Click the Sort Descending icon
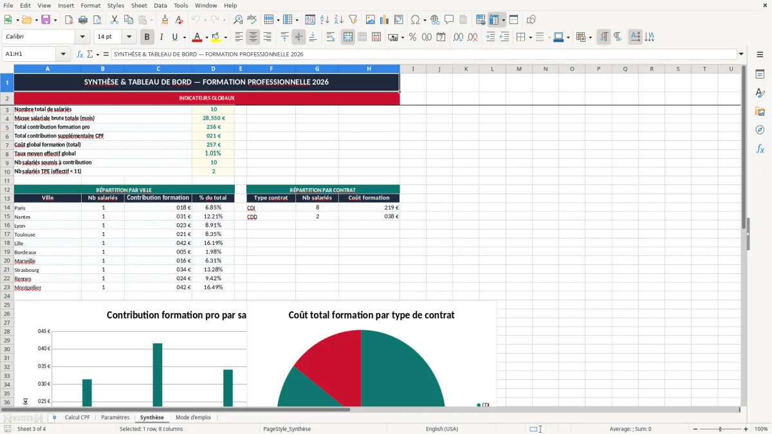Viewport: 772px width, 434px height. (338, 20)
